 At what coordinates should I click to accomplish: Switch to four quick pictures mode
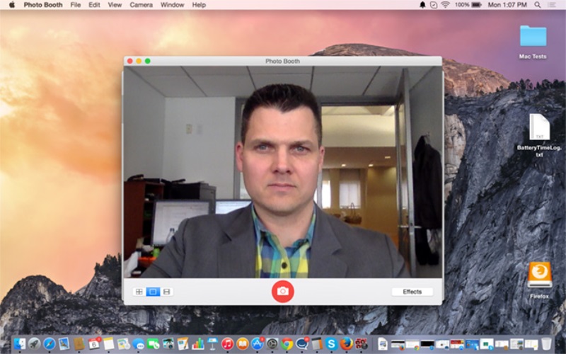click(x=139, y=292)
